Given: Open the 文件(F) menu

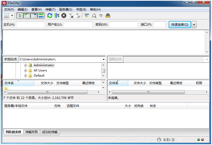Looking at the screenshot, I should (9, 9).
